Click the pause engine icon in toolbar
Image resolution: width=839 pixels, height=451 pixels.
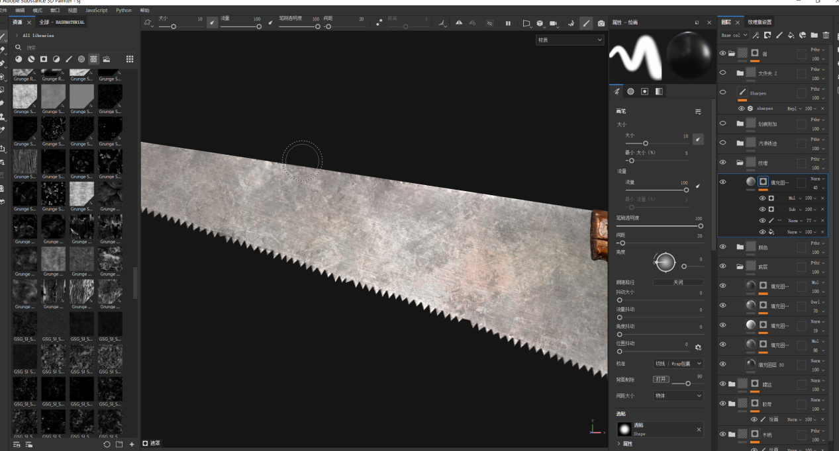pos(508,23)
